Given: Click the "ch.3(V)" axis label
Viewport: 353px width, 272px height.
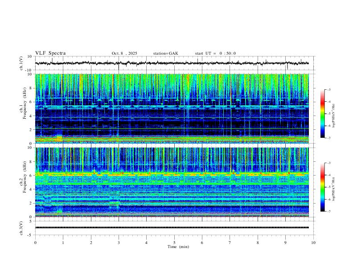Looking at the screenshot, I should point(21,228).
